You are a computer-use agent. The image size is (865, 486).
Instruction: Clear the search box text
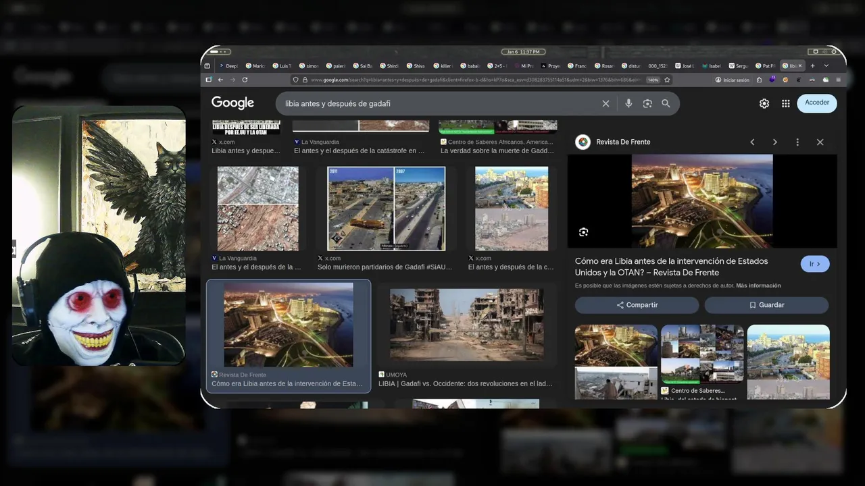pyautogui.click(x=605, y=103)
